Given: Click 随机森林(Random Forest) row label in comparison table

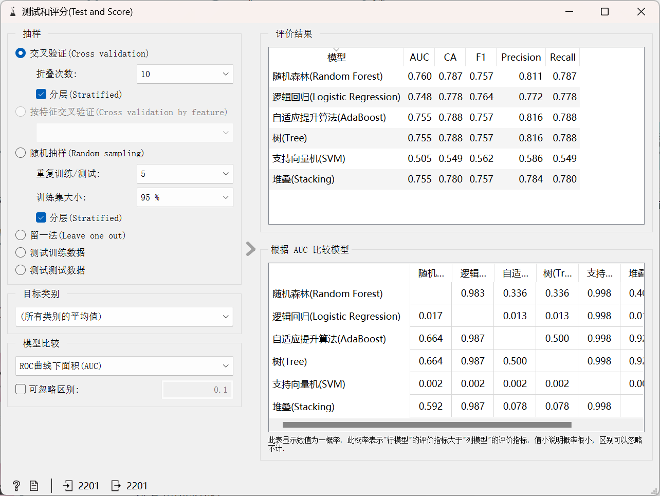Looking at the screenshot, I should point(327,294).
